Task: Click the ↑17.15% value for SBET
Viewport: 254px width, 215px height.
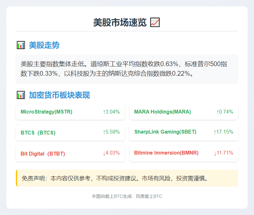Action: tap(224, 132)
